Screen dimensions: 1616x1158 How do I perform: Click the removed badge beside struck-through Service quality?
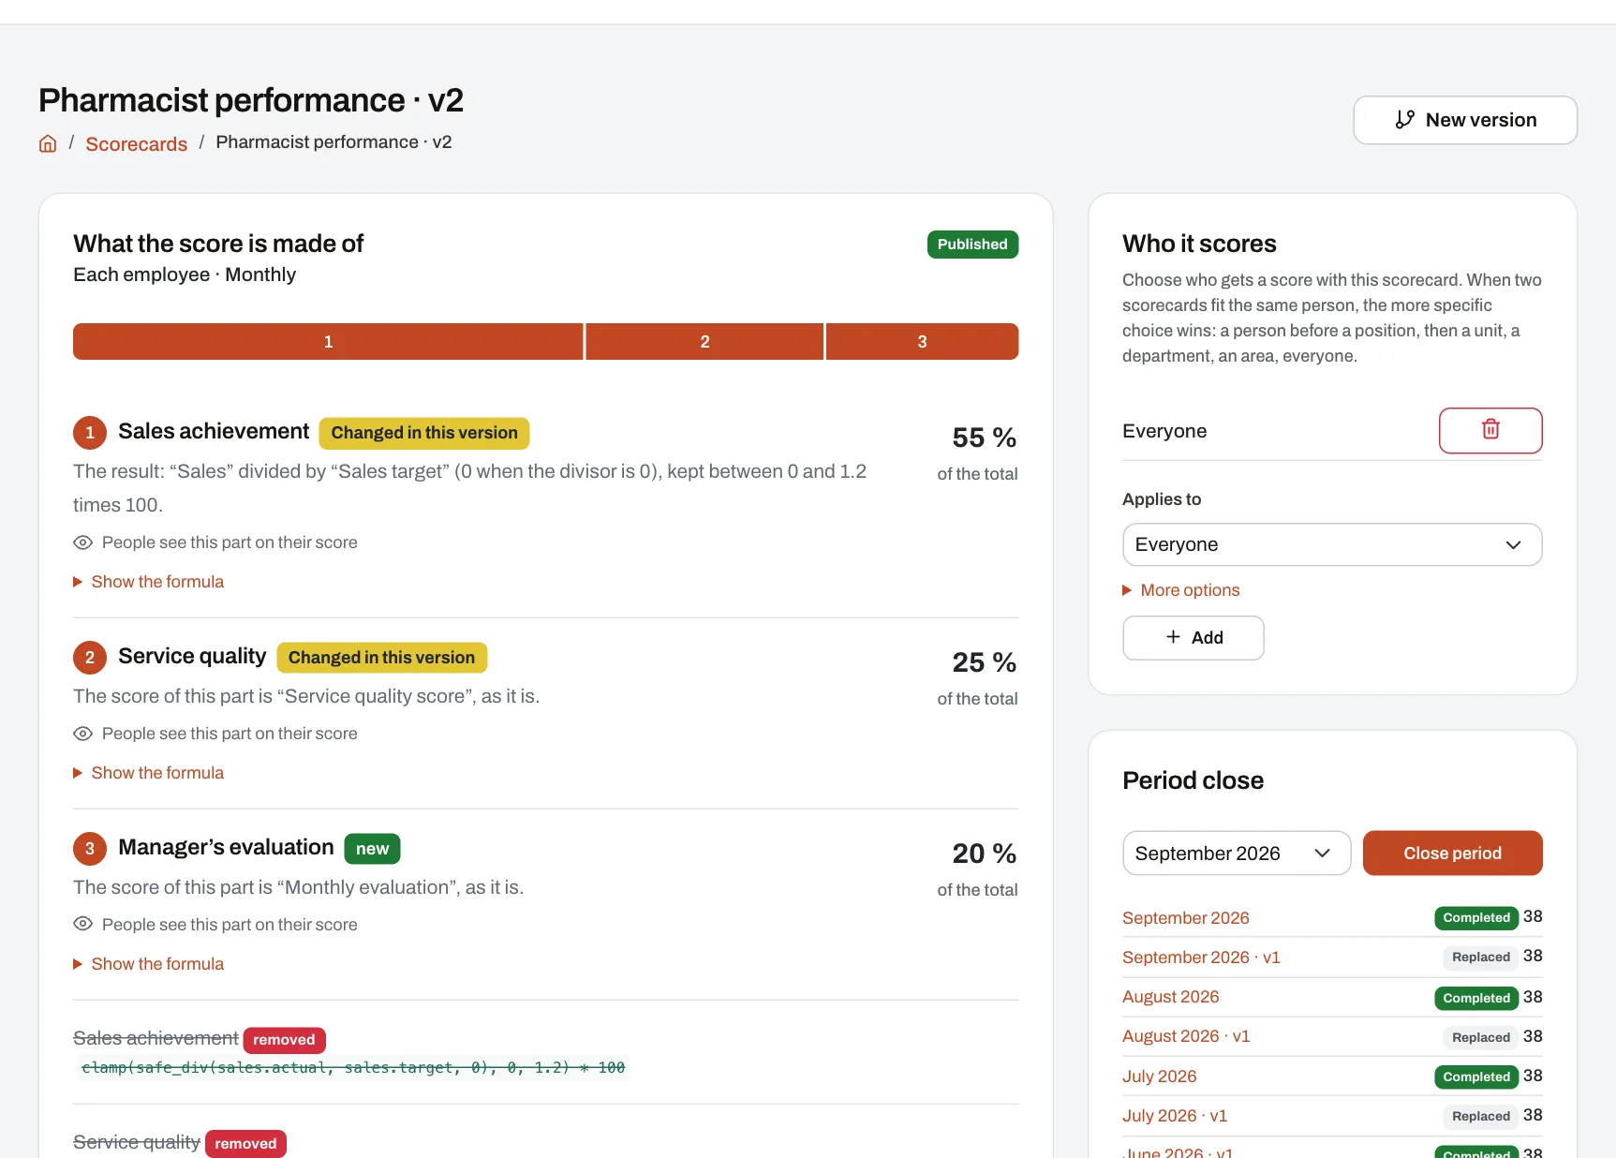tap(245, 1144)
